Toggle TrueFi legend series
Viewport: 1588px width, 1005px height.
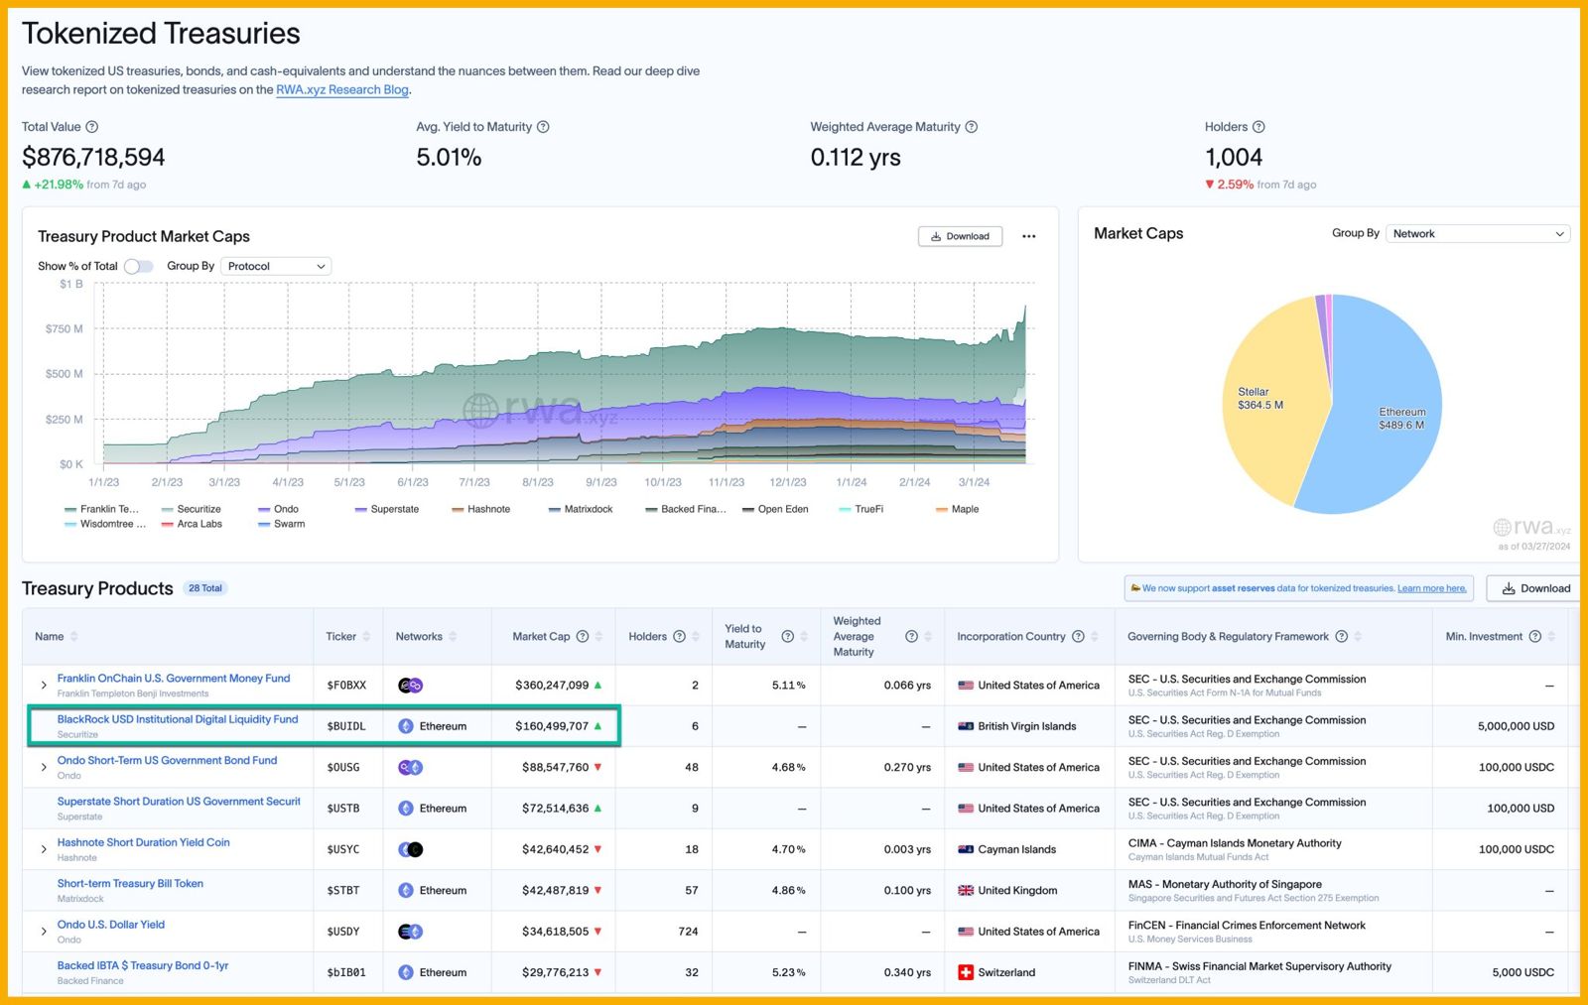pos(861,509)
